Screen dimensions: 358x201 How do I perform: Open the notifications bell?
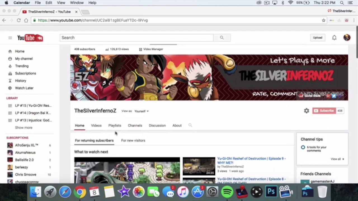pyautogui.click(x=334, y=38)
